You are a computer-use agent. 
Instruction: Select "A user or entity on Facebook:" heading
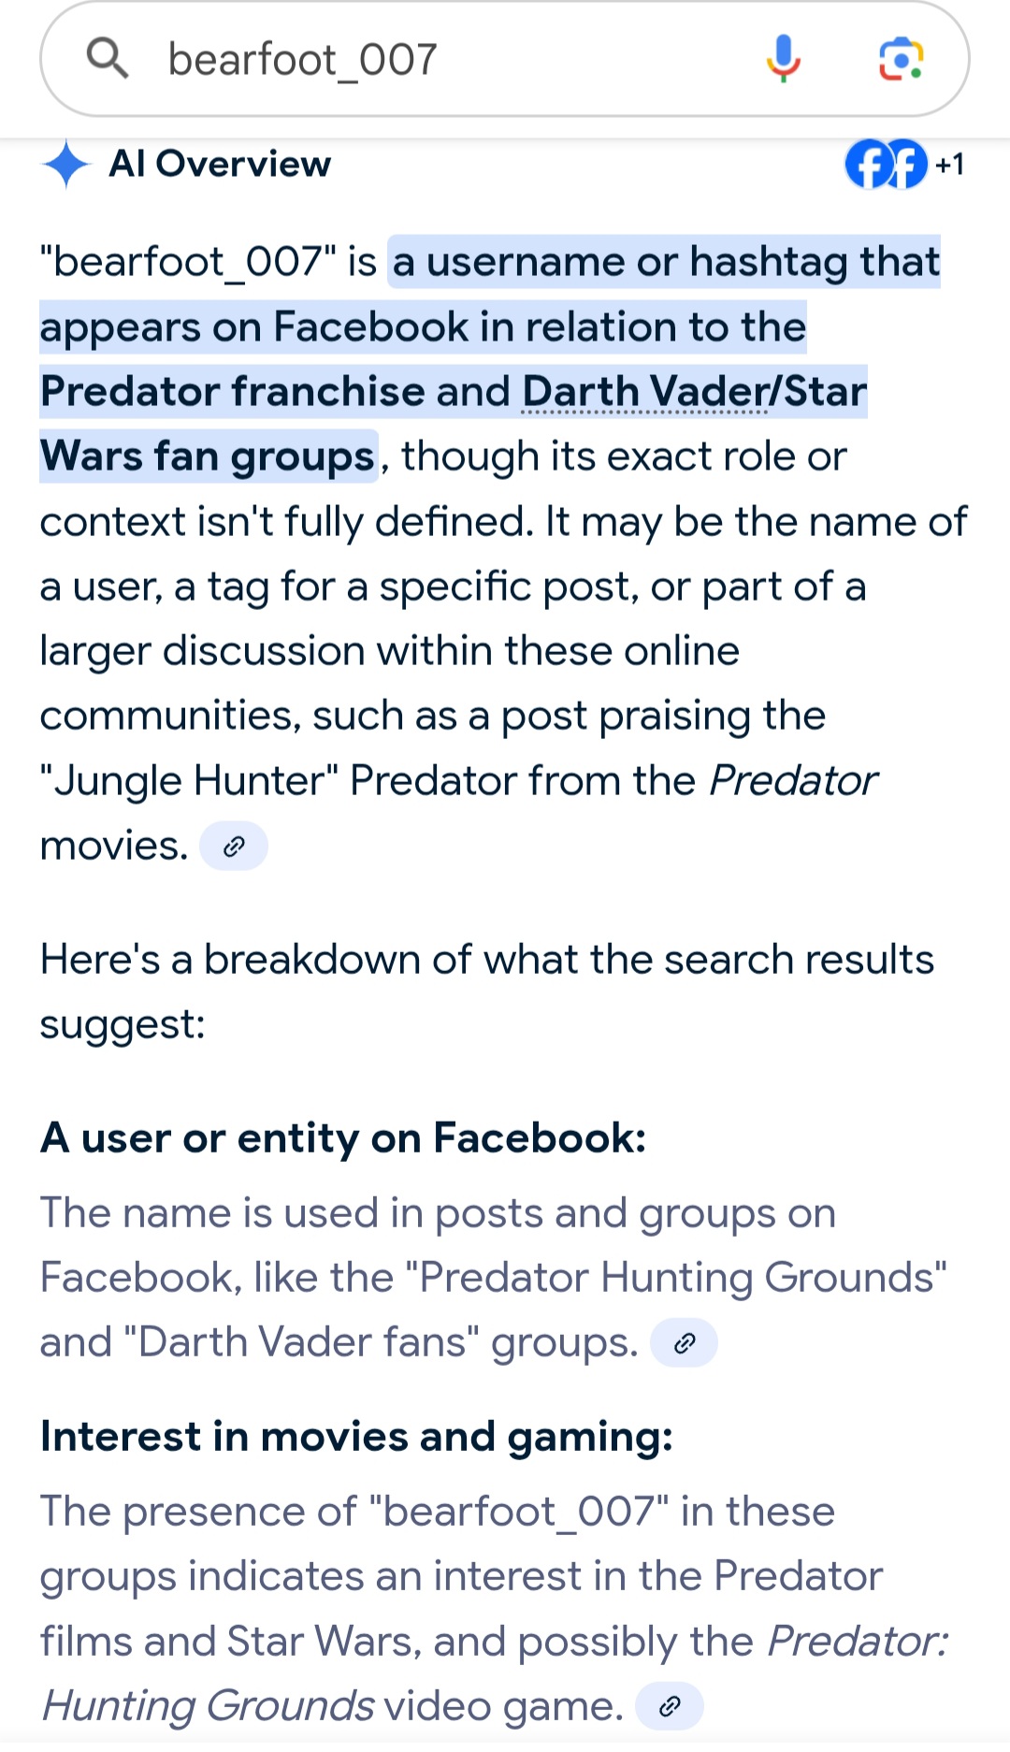[x=343, y=1138]
